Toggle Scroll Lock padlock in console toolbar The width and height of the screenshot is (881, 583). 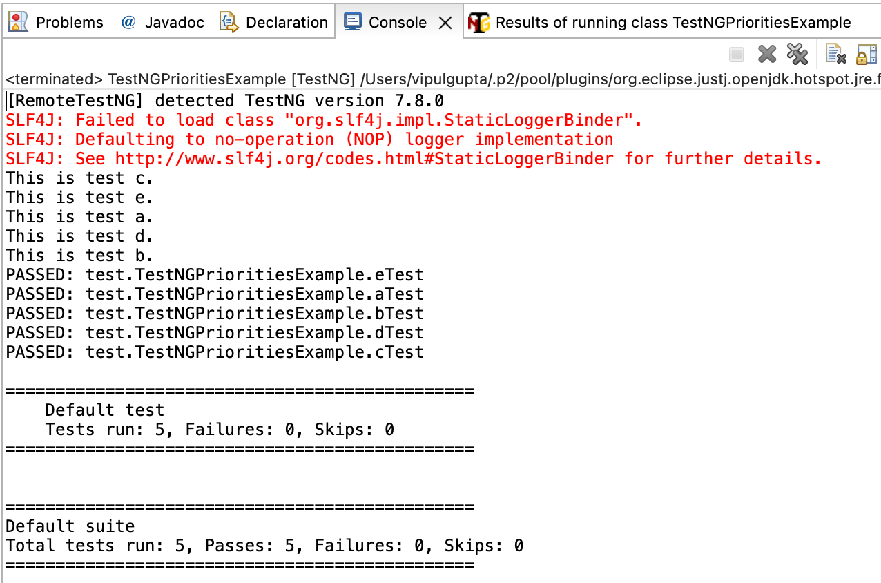[866, 54]
